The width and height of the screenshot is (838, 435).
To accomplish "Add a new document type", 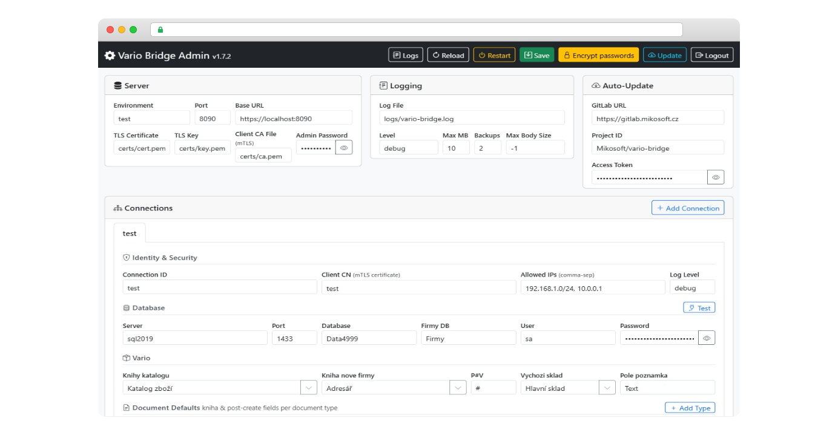I will tap(690, 408).
